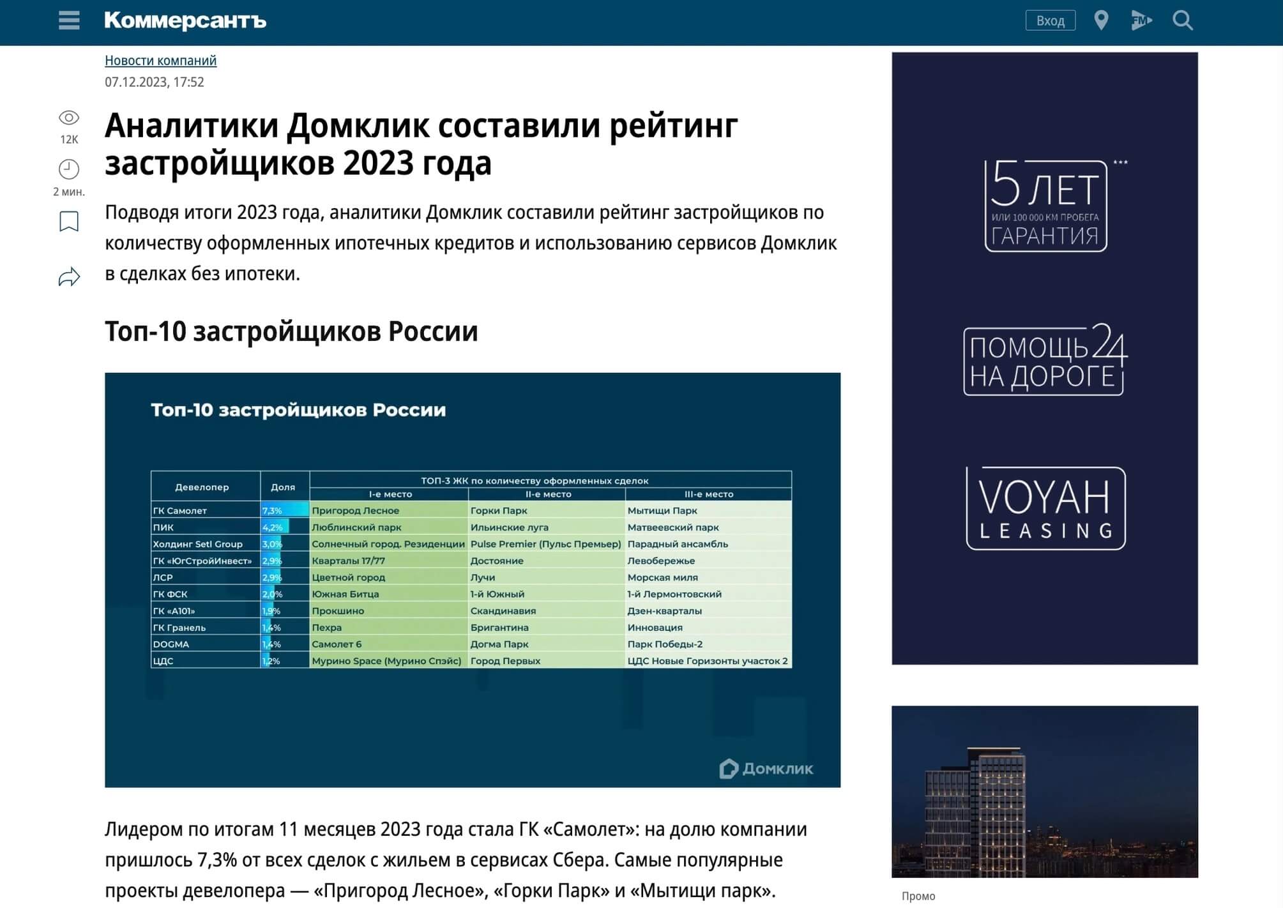This screenshot has width=1283, height=908.
Task: Click the Коммерсантъ logo
Action: coord(185,20)
